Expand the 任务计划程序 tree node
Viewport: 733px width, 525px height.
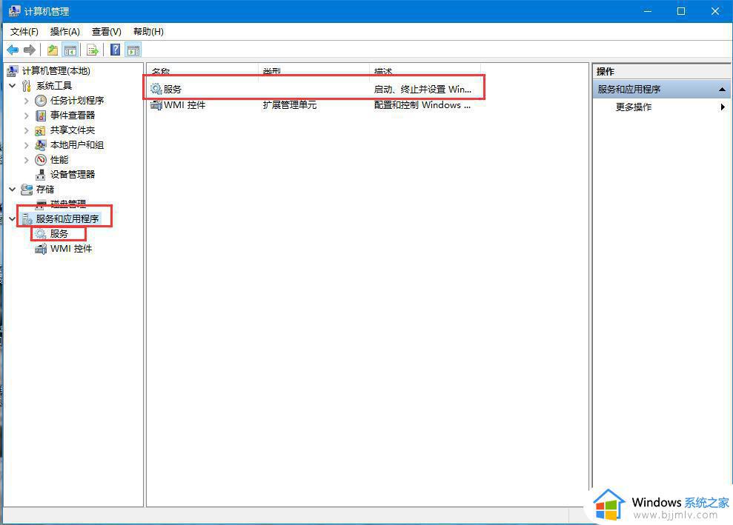[x=27, y=101]
